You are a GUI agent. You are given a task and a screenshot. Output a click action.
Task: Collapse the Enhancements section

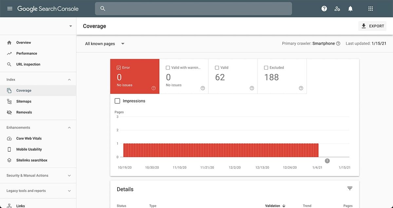[69, 128]
